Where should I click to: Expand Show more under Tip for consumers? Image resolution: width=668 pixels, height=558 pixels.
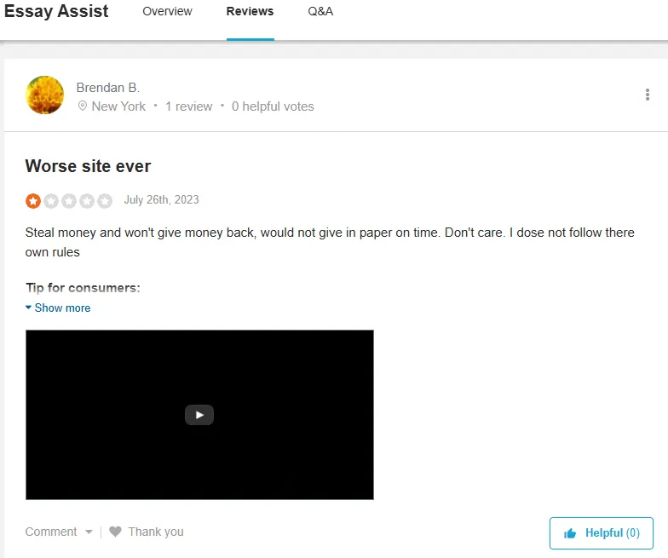(58, 308)
